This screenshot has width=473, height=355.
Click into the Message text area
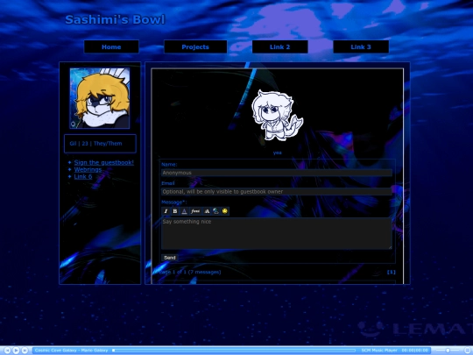pos(277,234)
